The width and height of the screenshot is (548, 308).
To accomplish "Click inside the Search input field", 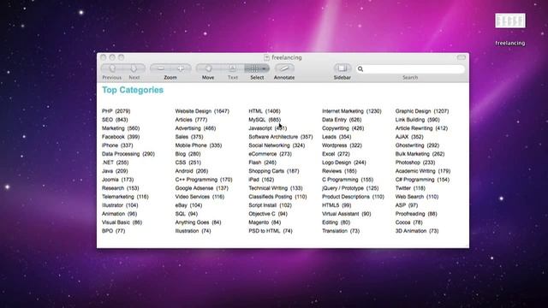I will [410, 69].
